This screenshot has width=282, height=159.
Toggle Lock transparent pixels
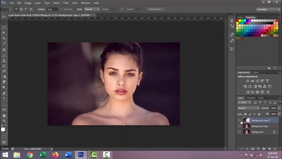[245, 114]
